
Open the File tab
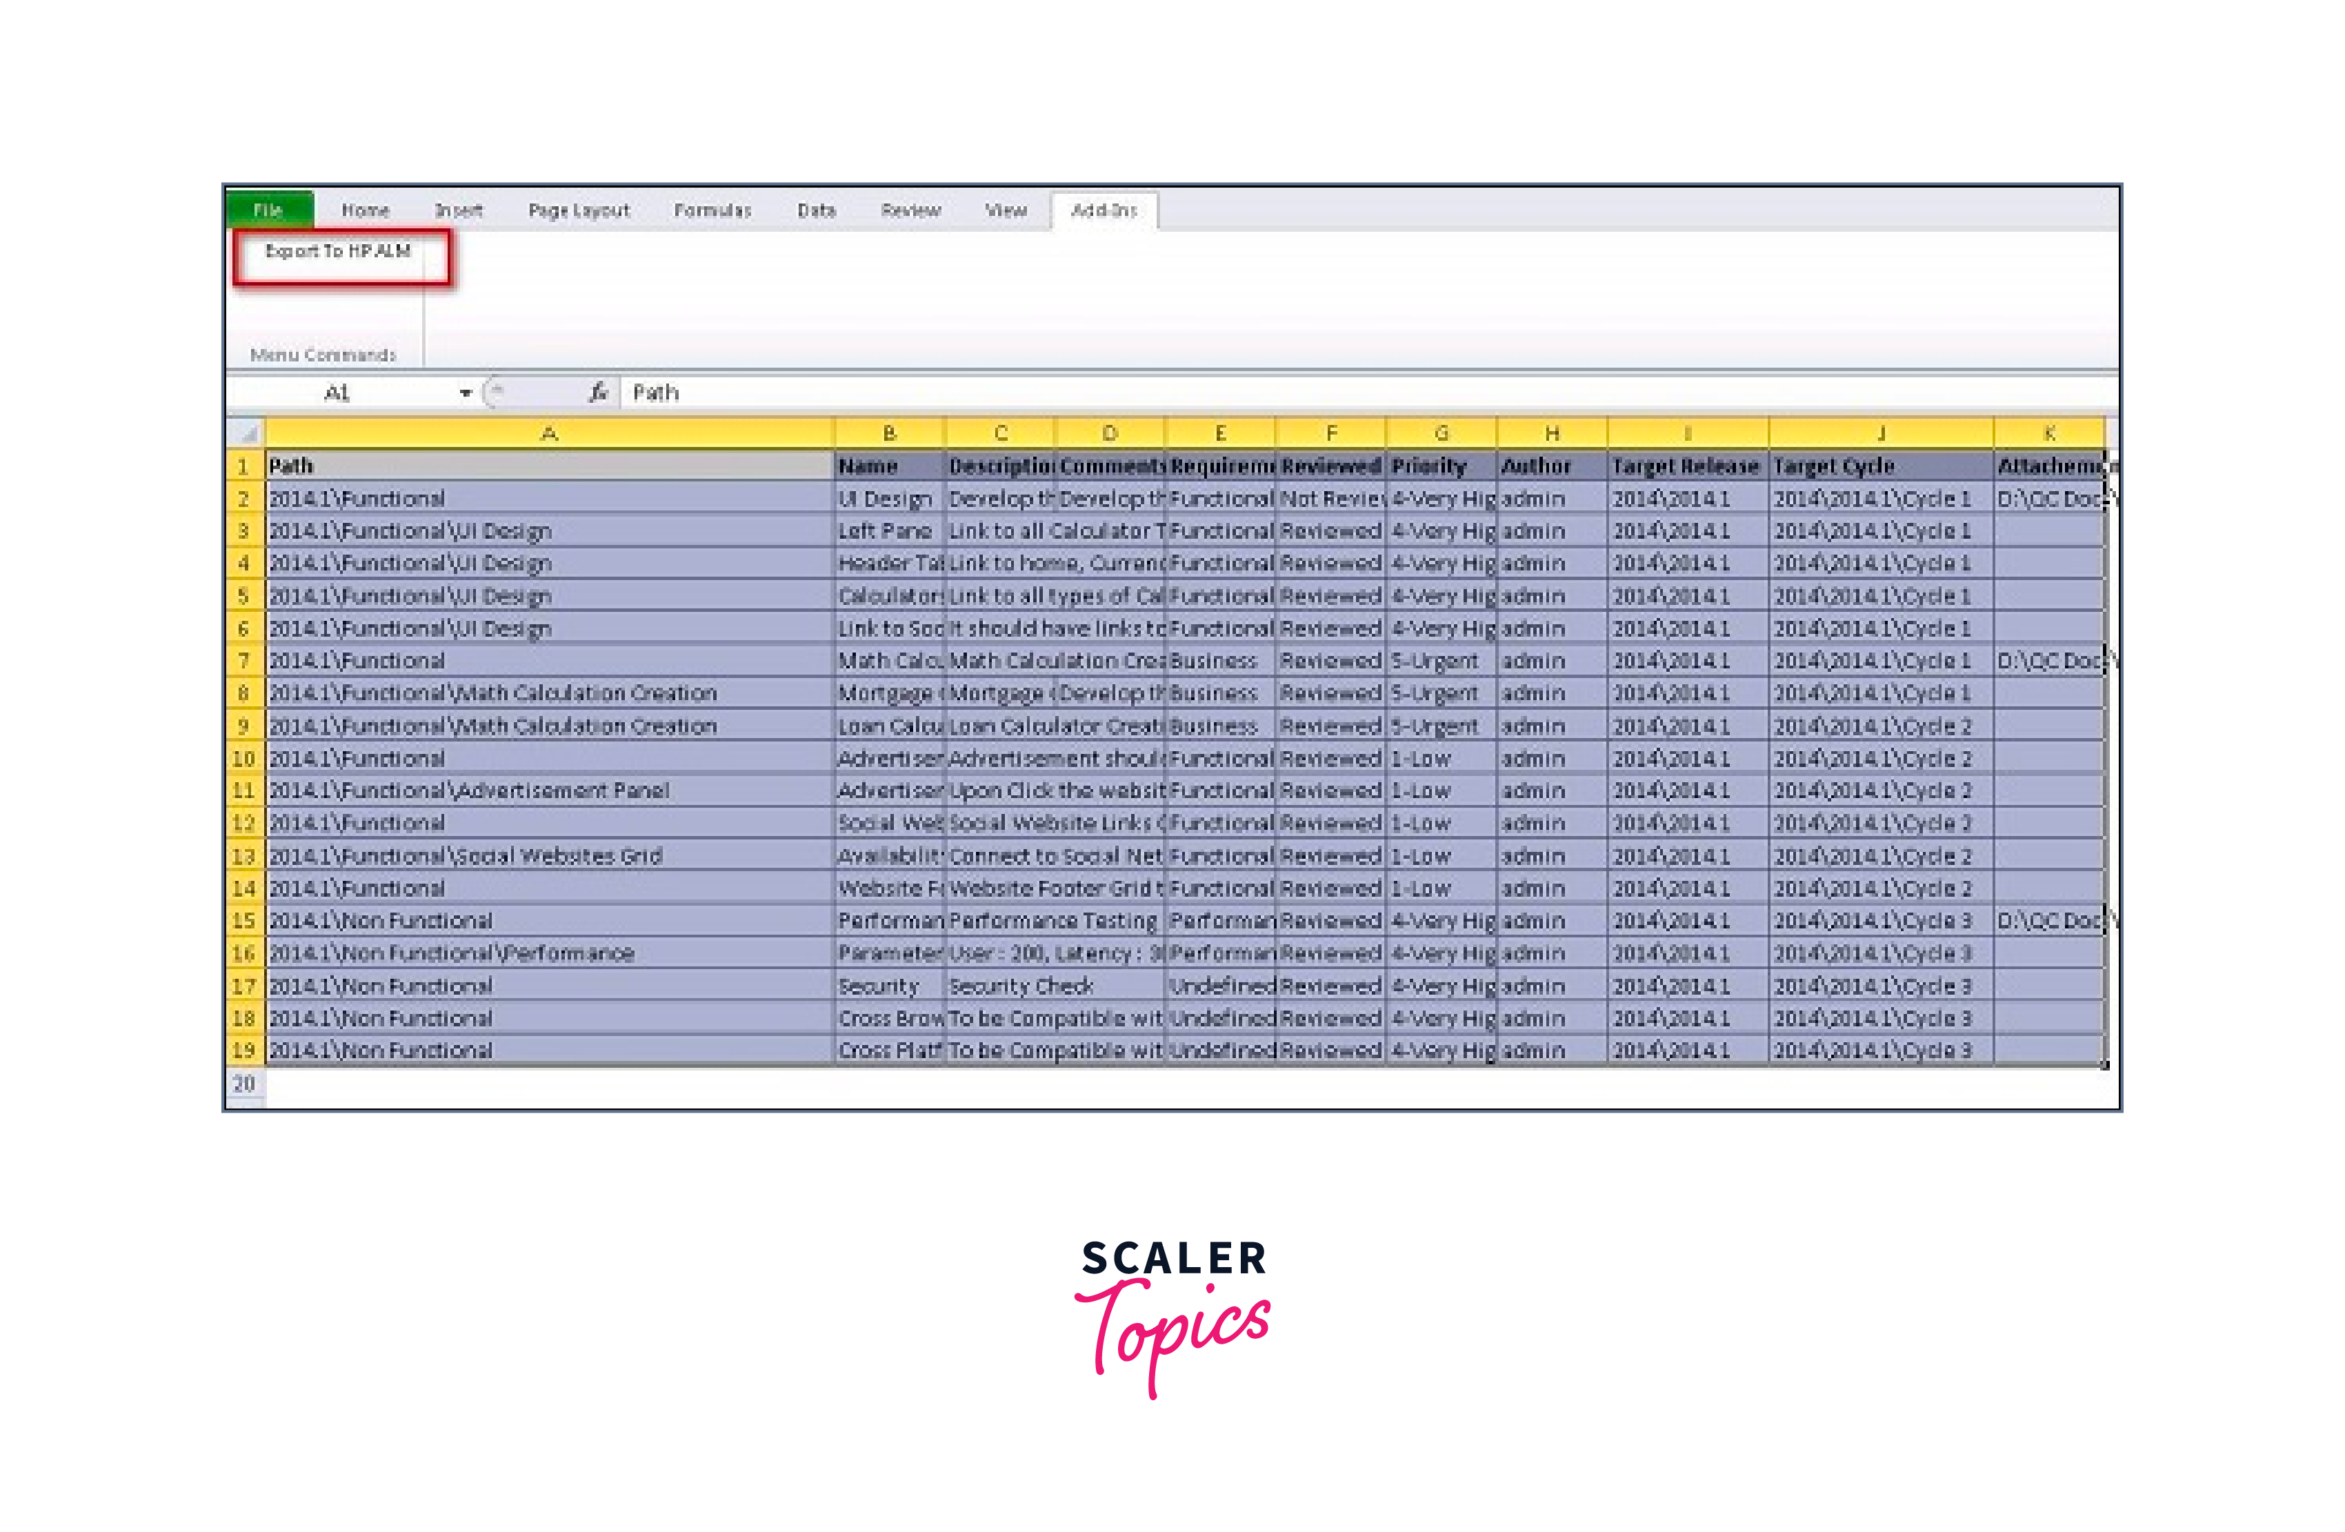(x=268, y=210)
